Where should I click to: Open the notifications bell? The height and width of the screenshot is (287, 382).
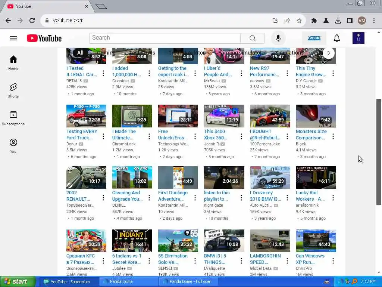337,38
